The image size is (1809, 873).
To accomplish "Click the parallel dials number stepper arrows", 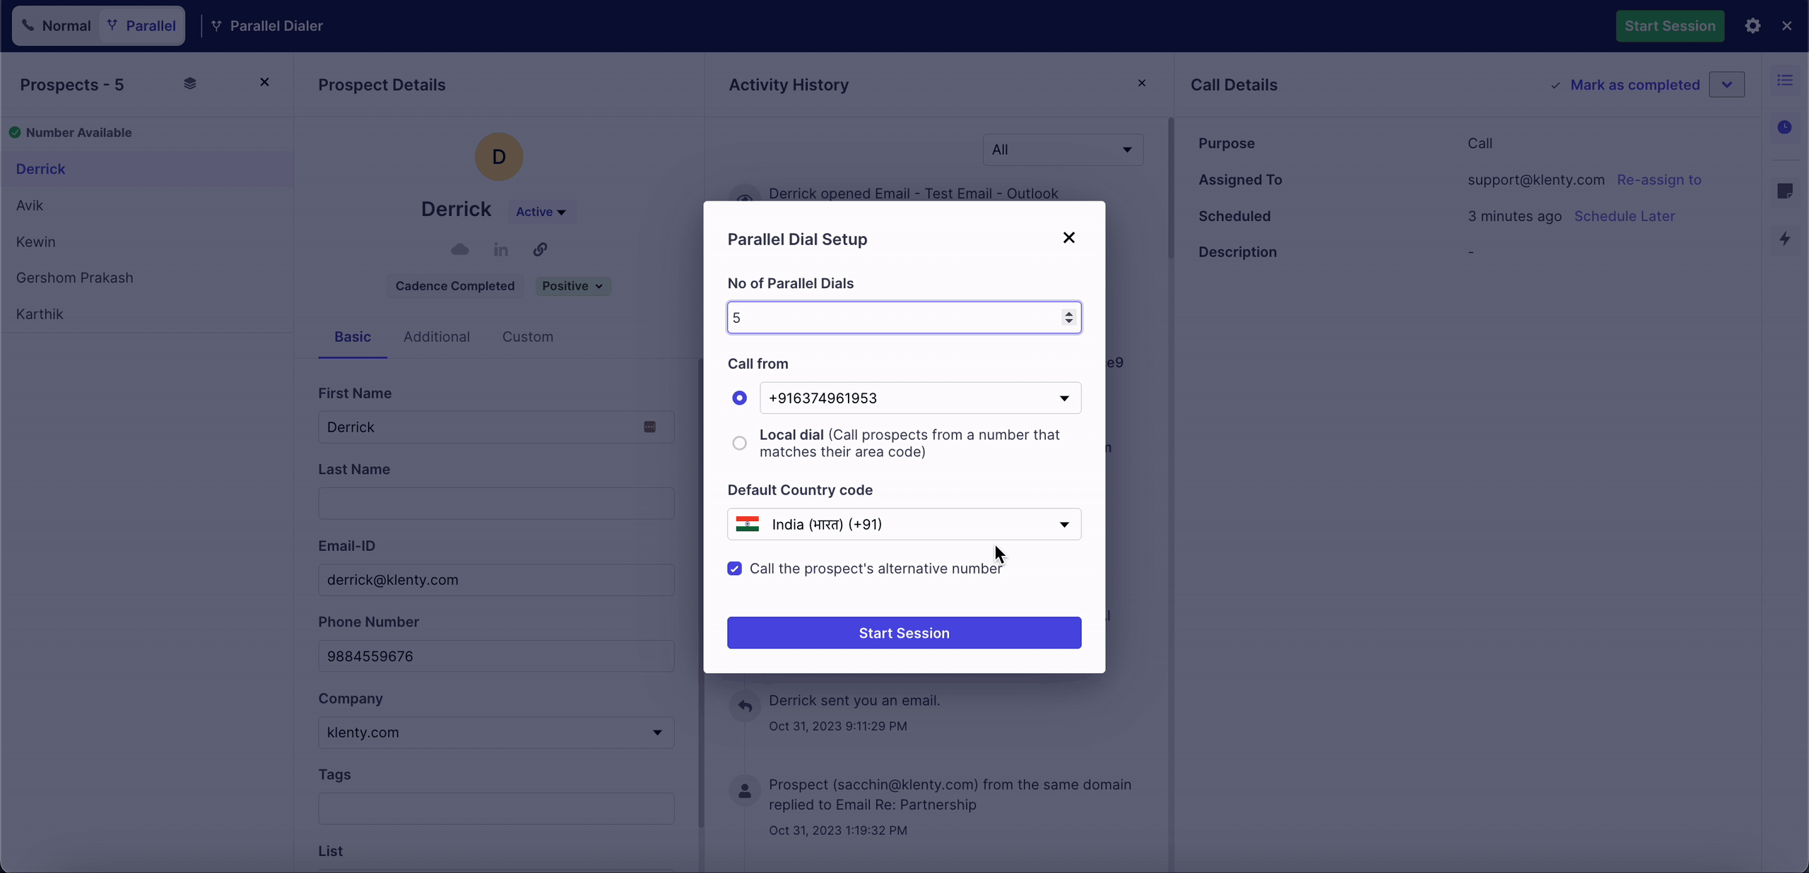I will pyautogui.click(x=1068, y=318).
